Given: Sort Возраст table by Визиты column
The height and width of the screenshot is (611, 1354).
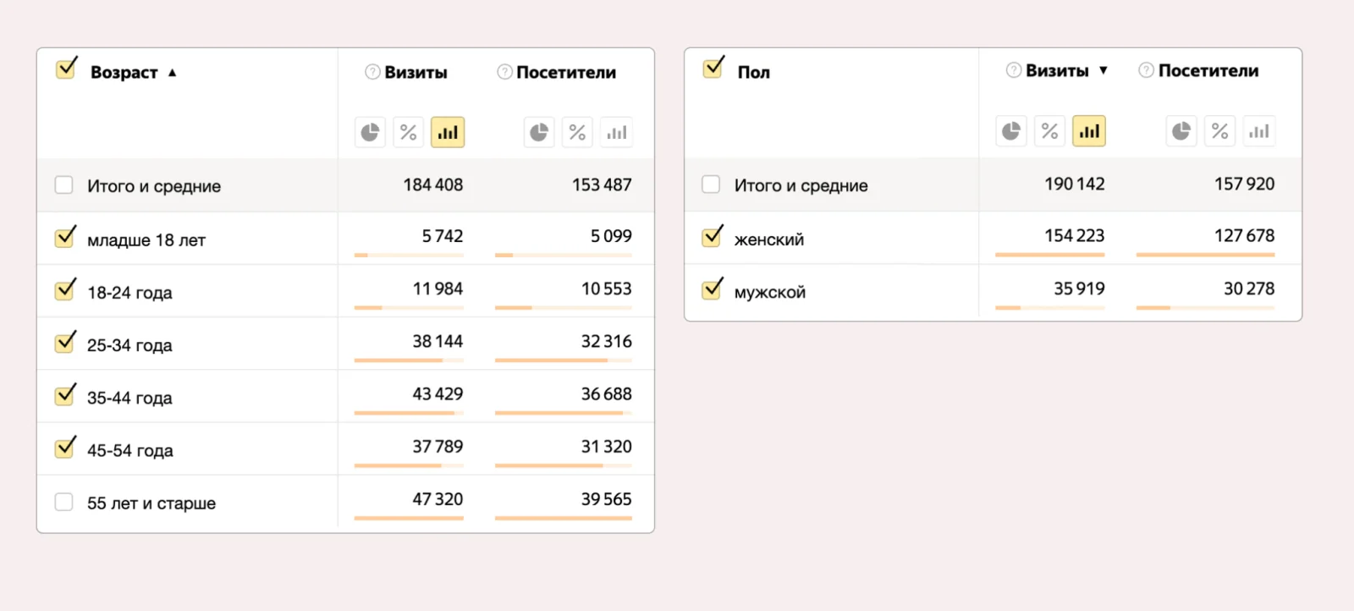Looking at the screenshot, I should (x=416, y=73).
